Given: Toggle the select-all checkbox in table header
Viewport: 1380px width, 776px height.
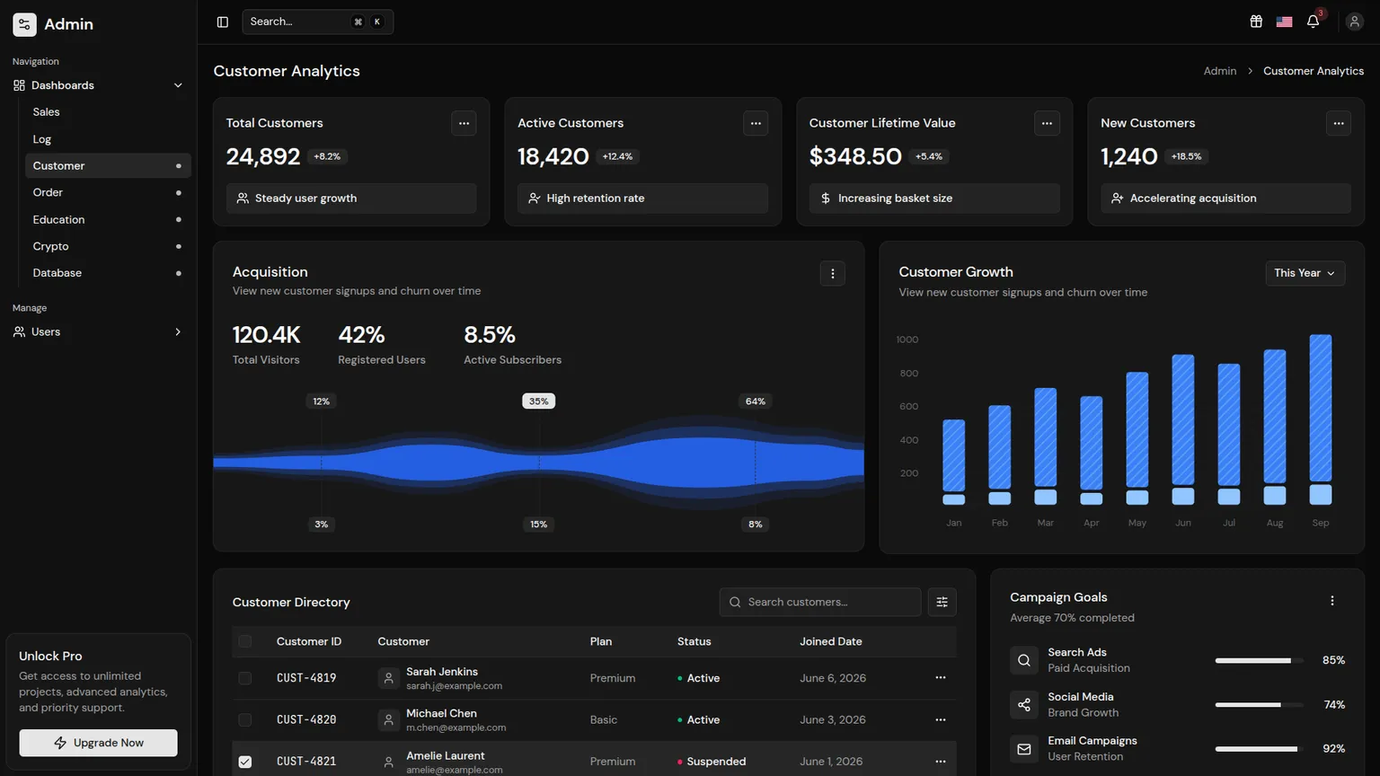Looking at the screenshot, I should point(244,641).
